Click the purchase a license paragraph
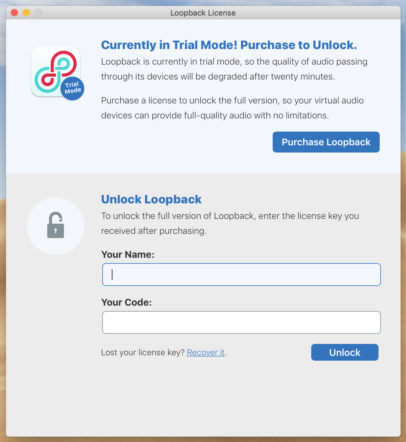The image size is (406, 442). point(232,108)
